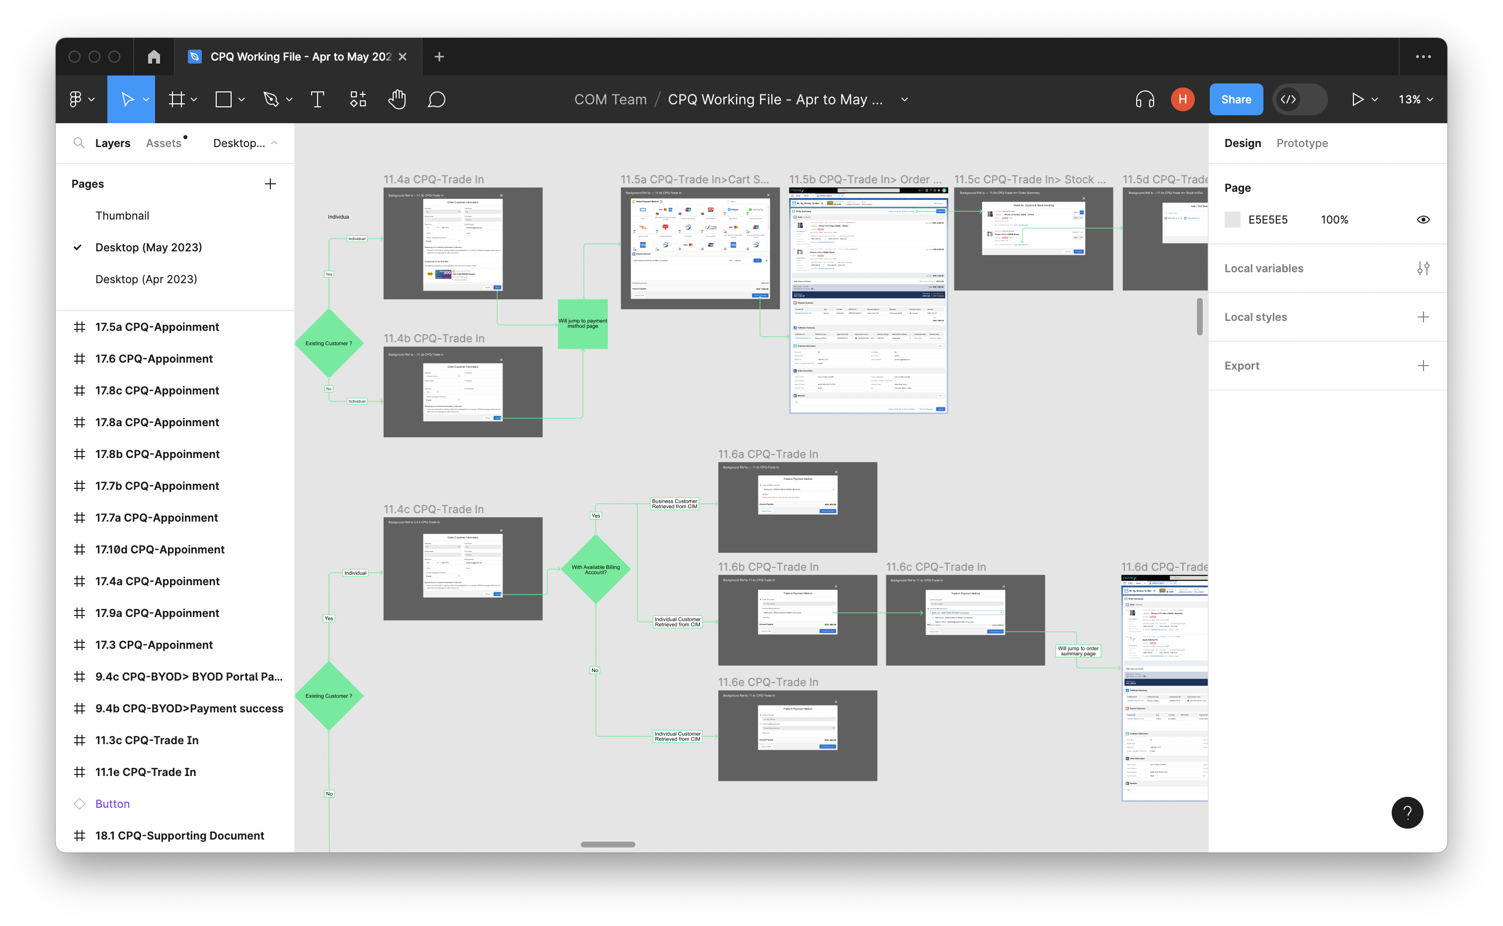Open local variables settings icon
Image resolution: width=1503 pixels, height=926 pixels.
tap(1423, 268)
